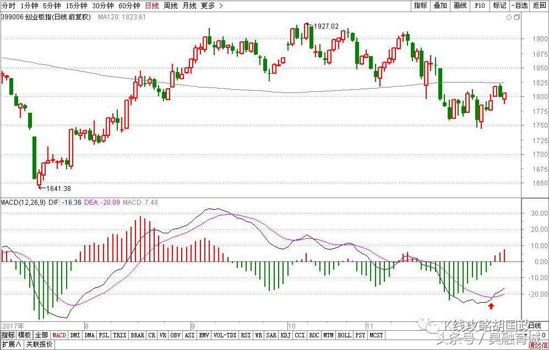Select the CR indicator tab

point(151,335)
